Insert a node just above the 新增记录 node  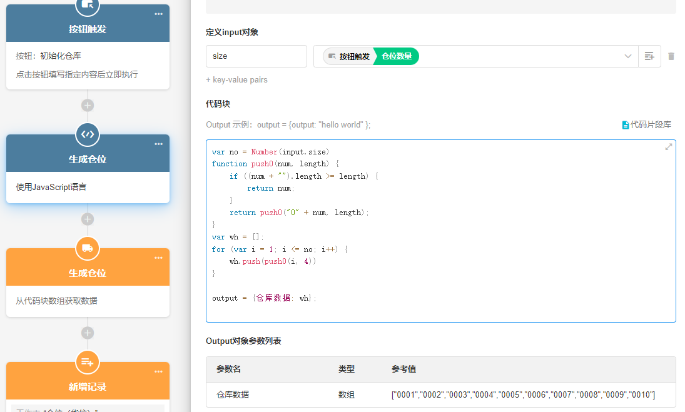88,333
